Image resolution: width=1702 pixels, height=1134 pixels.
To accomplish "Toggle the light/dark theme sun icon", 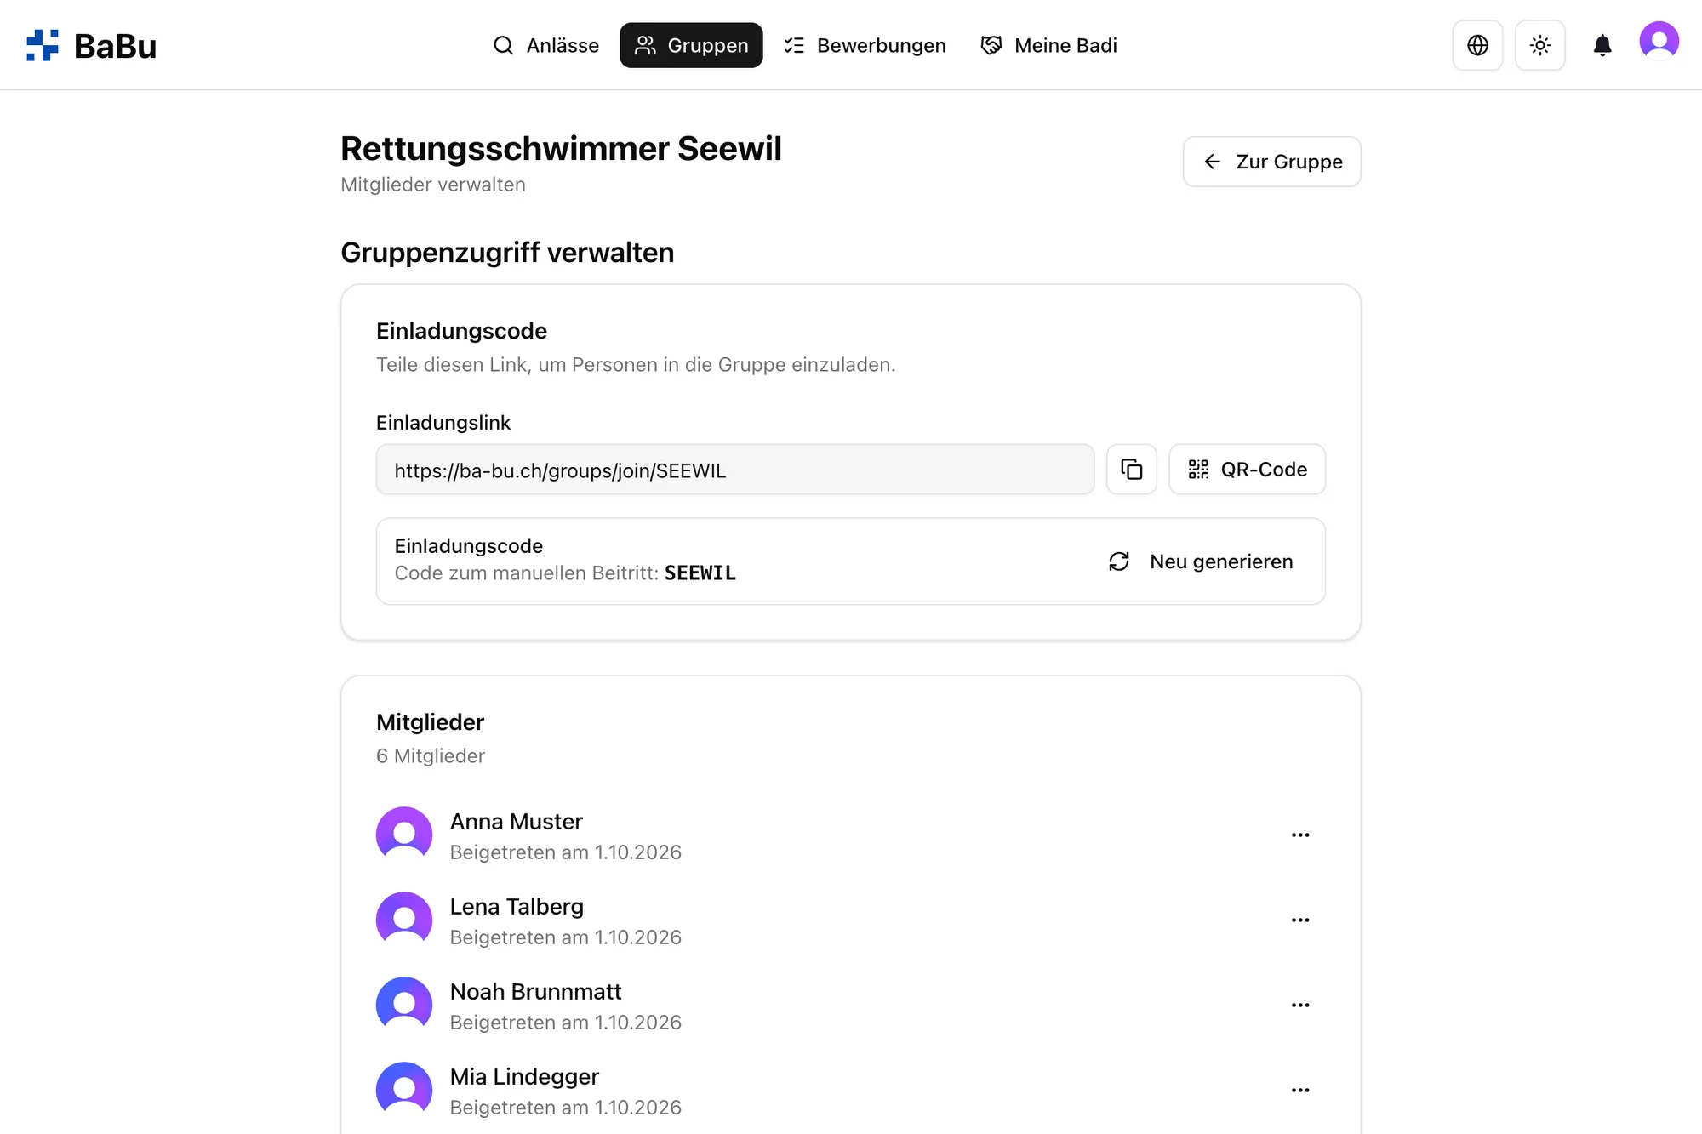I will pyautogui.click(x=1539, y=45).
